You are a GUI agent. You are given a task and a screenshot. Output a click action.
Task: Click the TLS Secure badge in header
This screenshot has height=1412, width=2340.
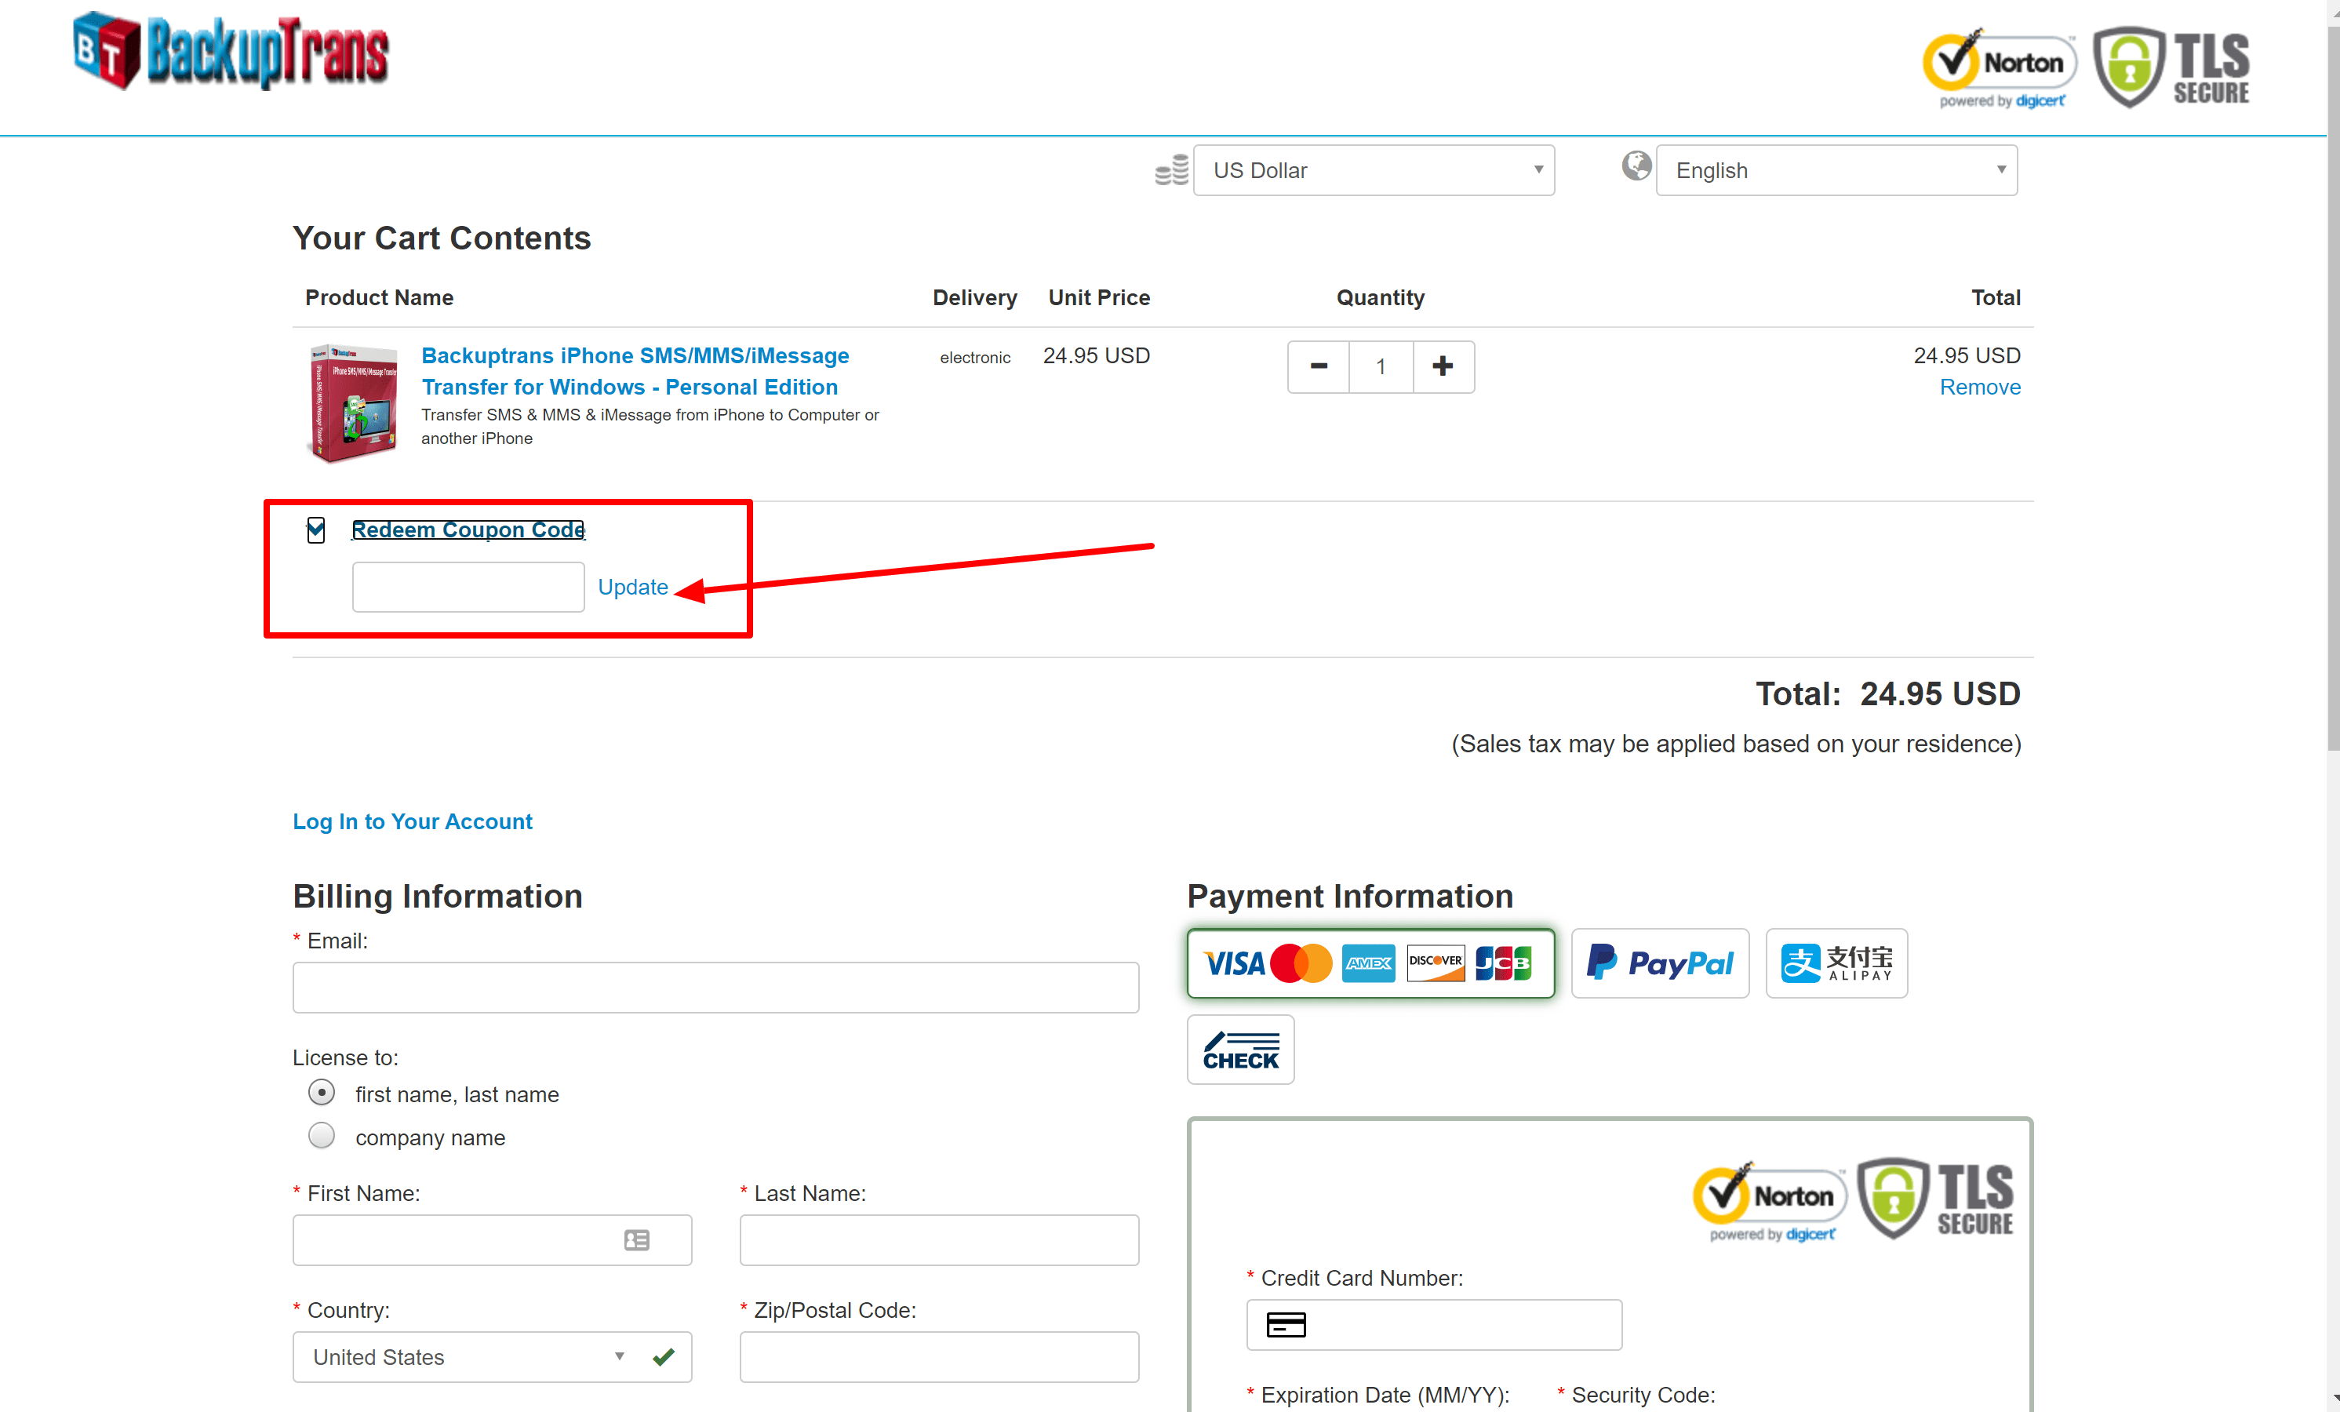(2171, 67)
